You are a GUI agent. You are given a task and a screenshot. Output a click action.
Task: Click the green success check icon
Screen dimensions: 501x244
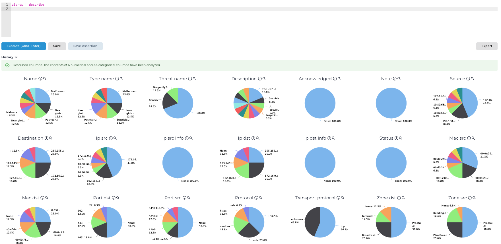point(7,65)
